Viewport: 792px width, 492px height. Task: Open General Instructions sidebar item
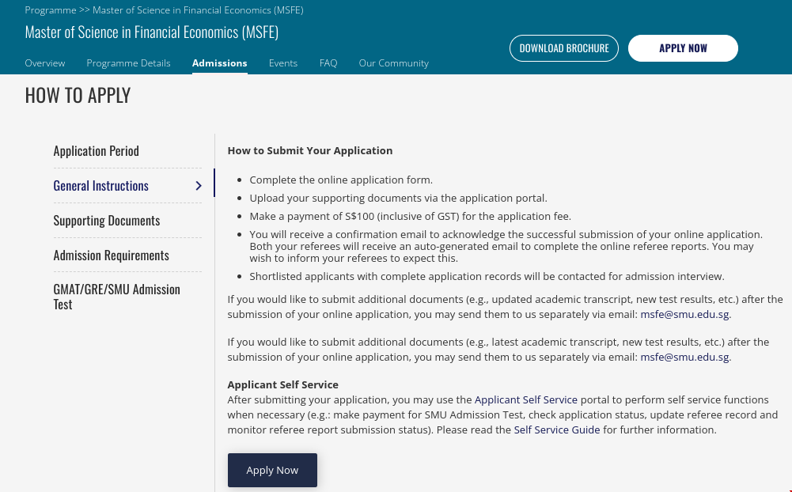(x=100, y=186)
